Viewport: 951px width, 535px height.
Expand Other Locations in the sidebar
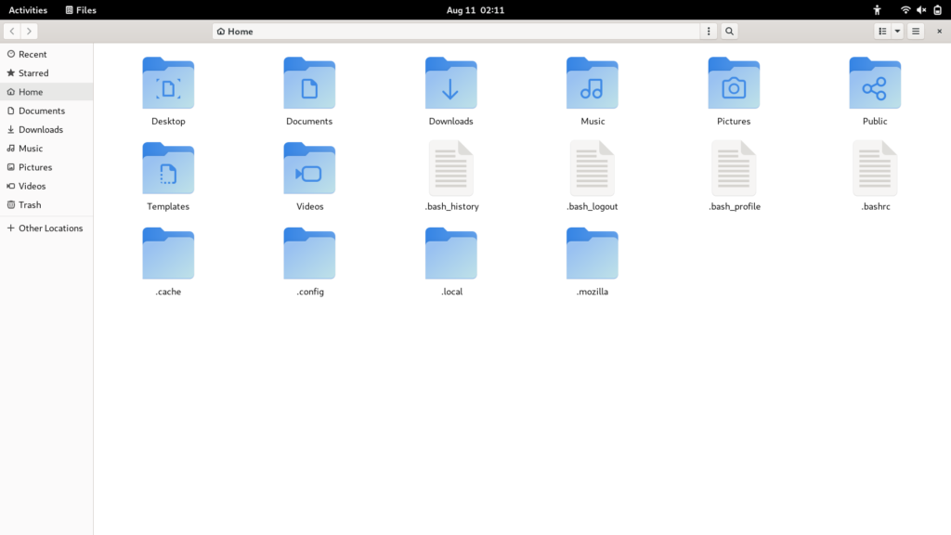tap(46, 228)
